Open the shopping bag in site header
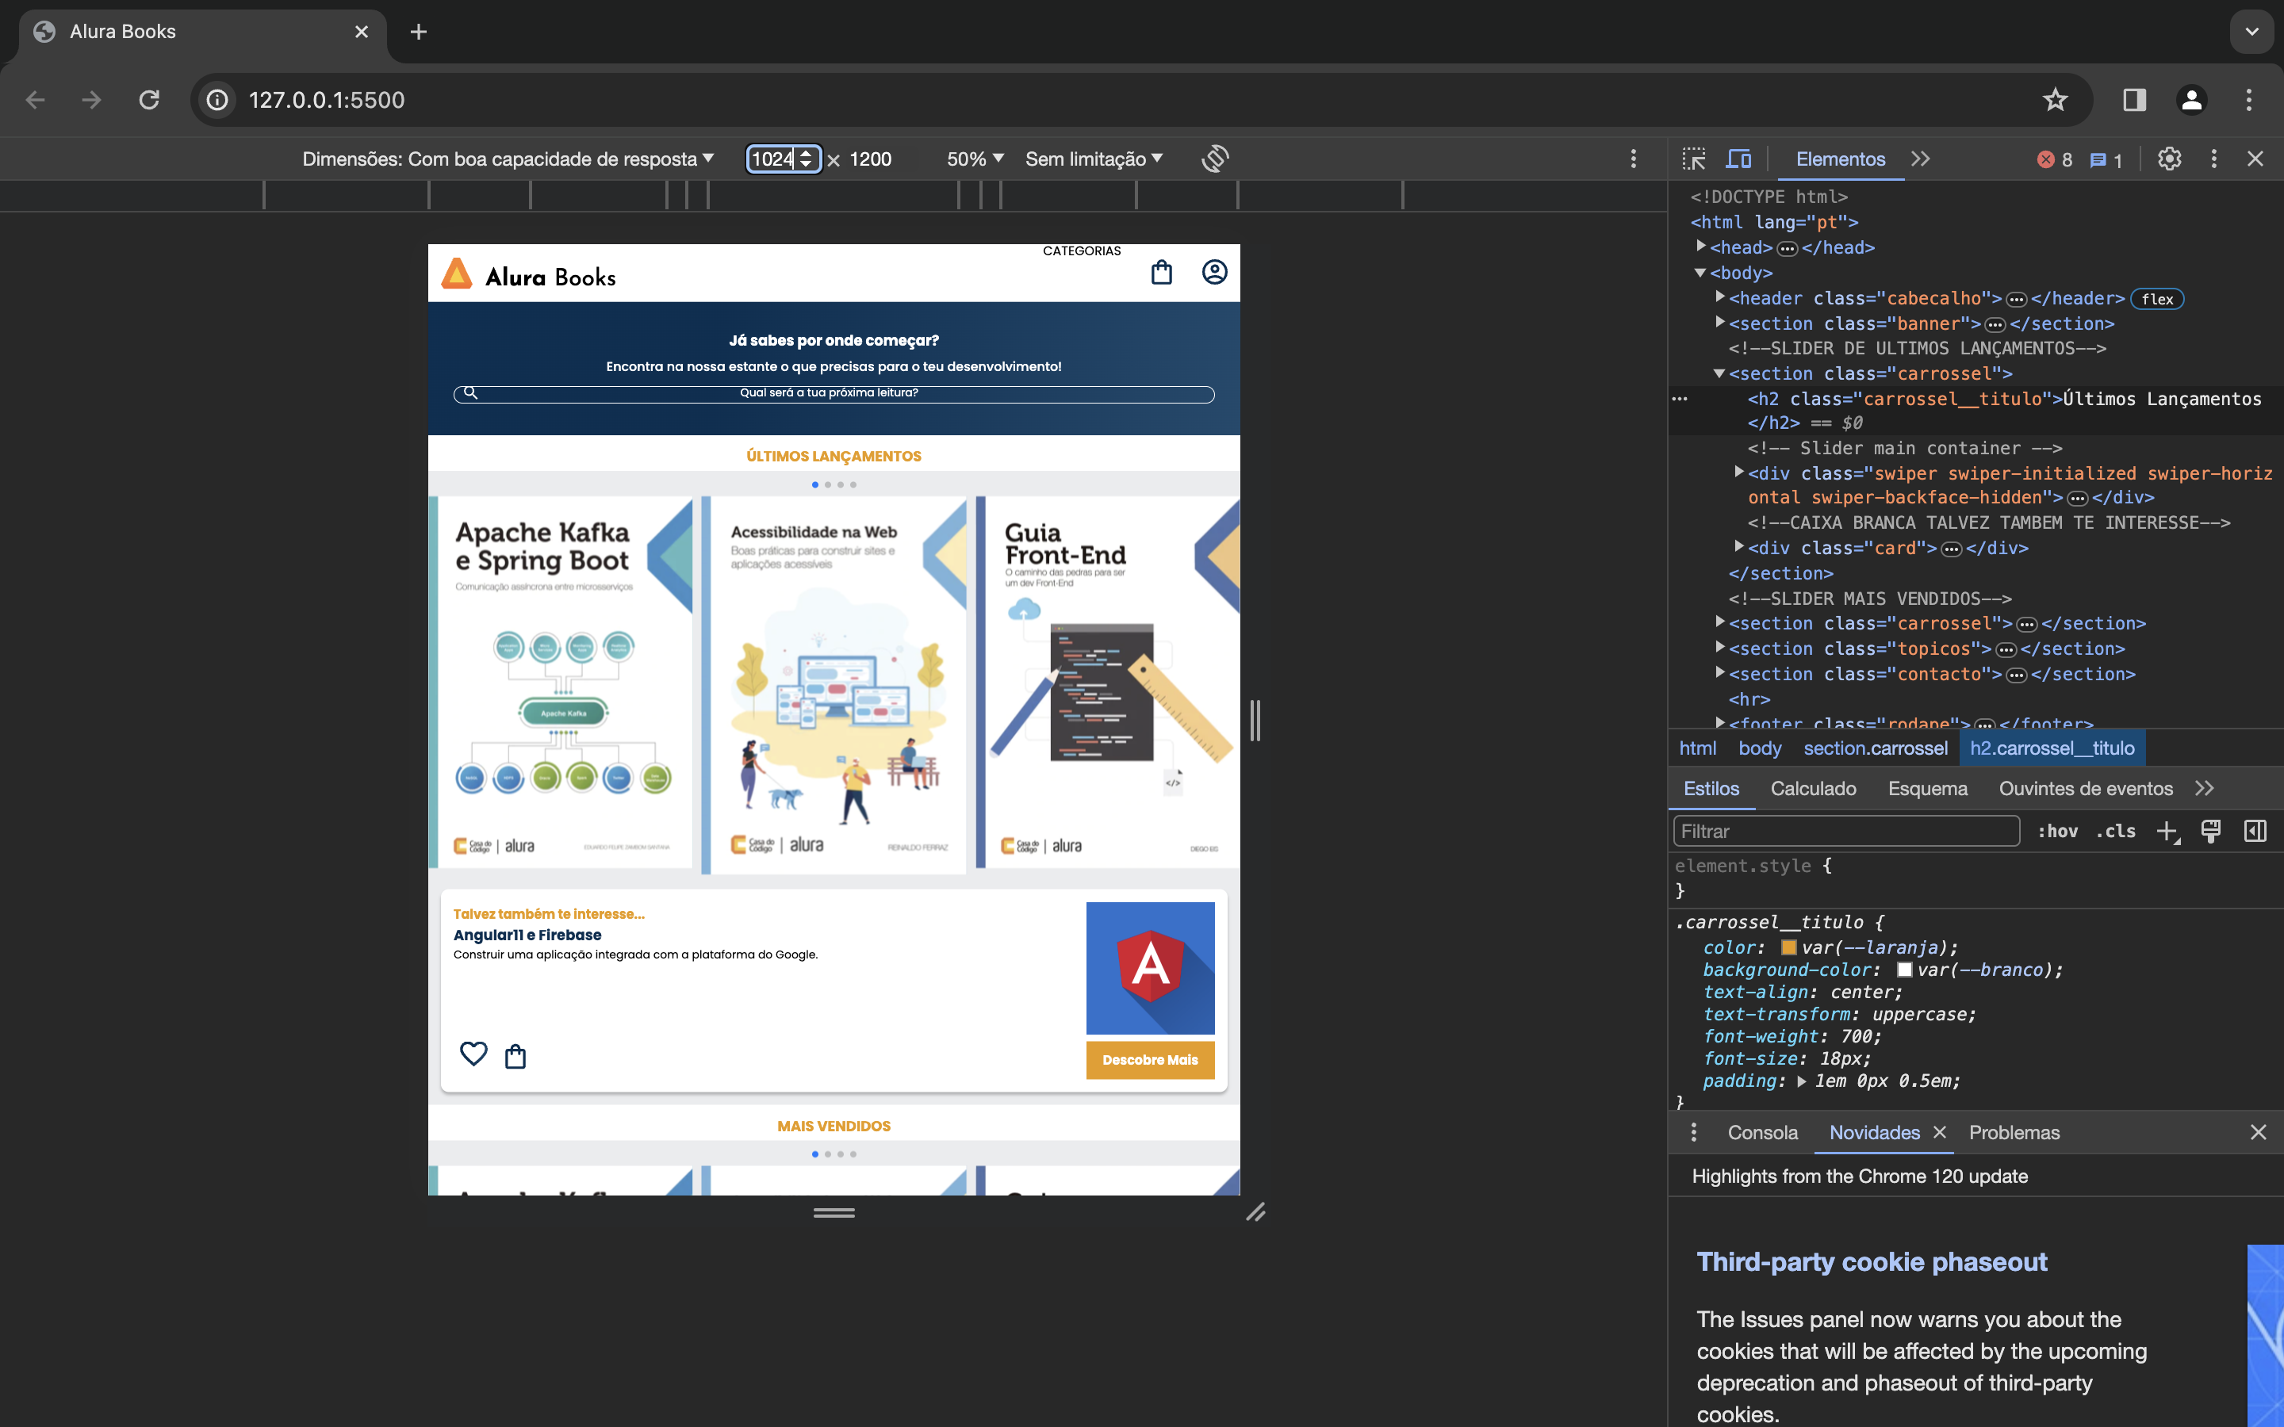The image size is (2284, 1427). pyautogui.click(x=1162, y=273)
